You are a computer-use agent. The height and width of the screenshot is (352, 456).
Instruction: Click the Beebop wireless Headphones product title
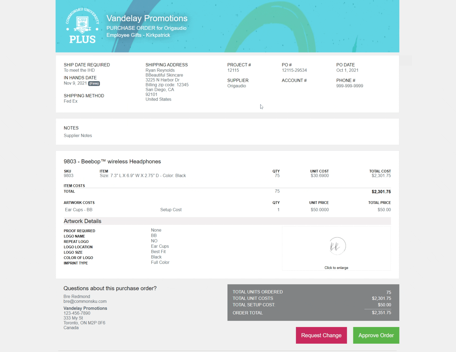pos(112,162)
